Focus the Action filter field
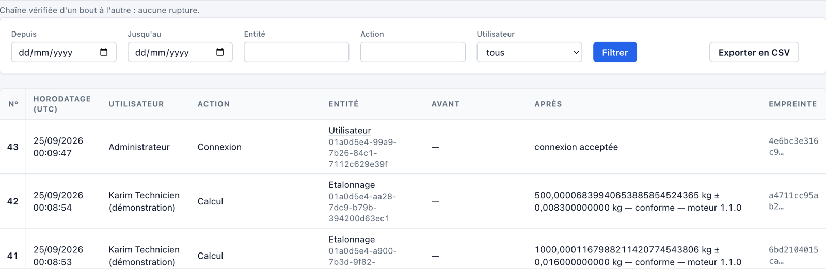 pos(412,52)
